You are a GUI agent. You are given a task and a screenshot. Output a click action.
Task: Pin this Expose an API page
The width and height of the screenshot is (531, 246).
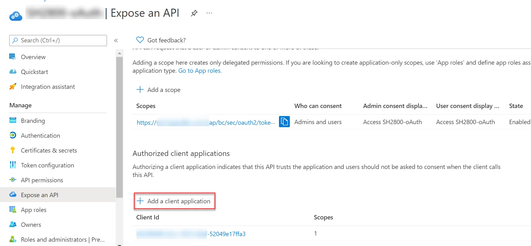[x=194, y=13]
